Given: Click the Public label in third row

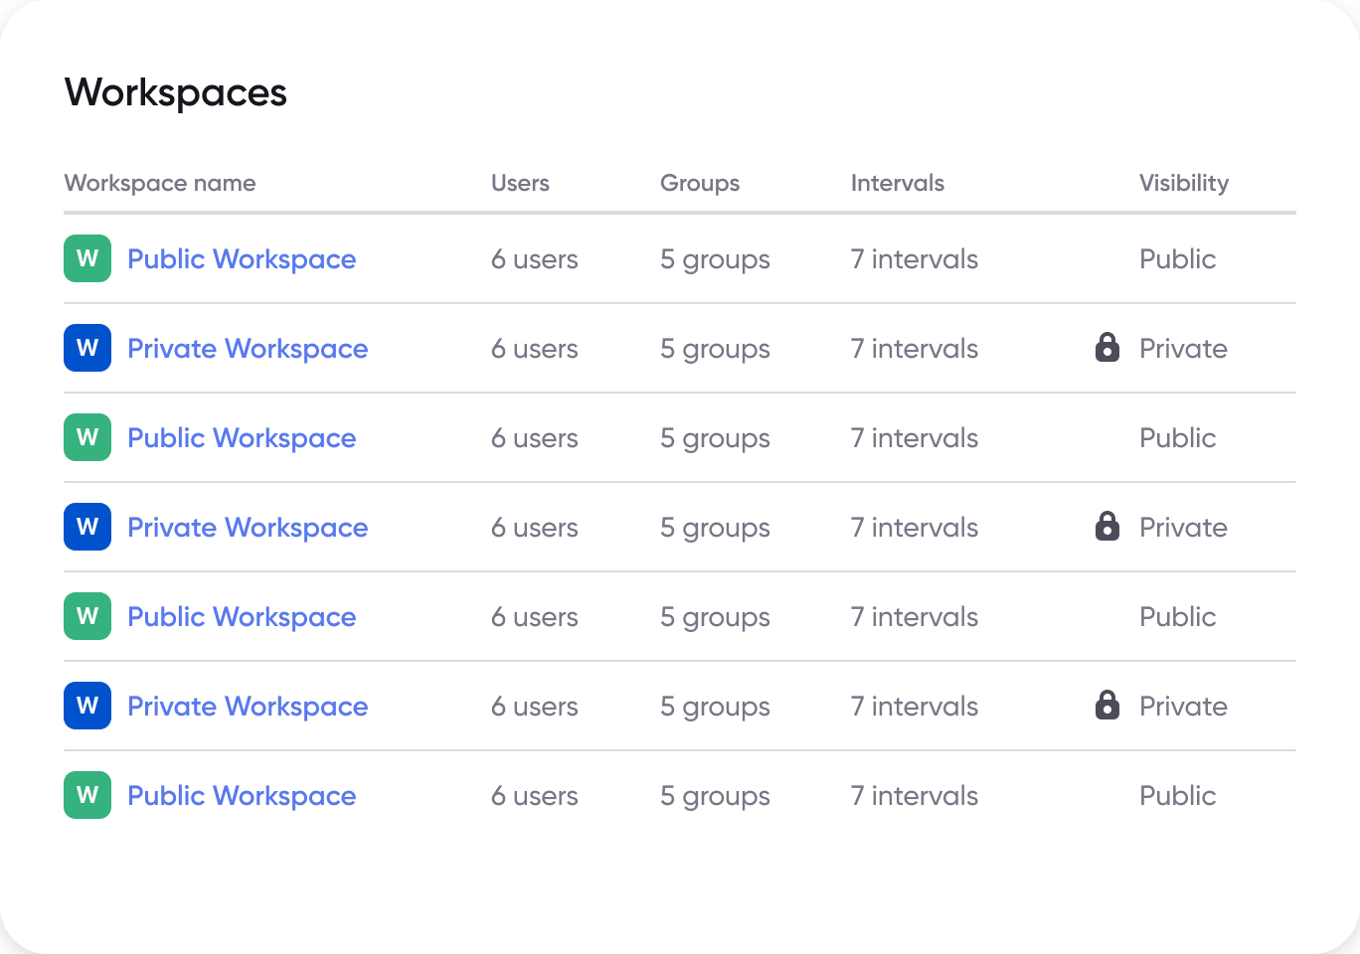Looking at the screenshot, I should point(1177,437).
